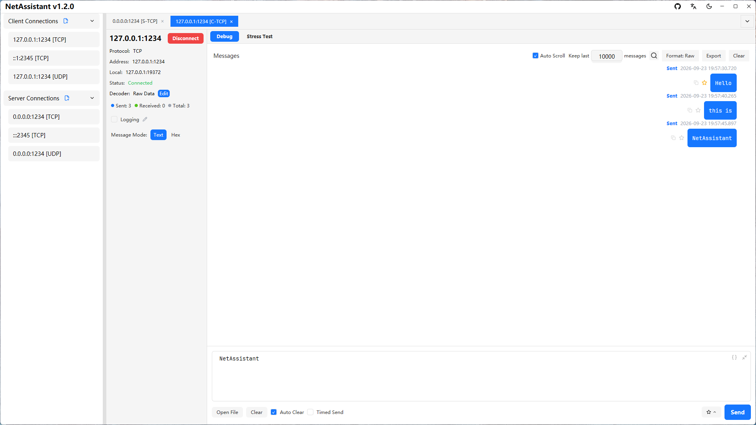756x425 pixels.
Task: Focus the Keep last 10000 field
Action: (x=607, y=56)
